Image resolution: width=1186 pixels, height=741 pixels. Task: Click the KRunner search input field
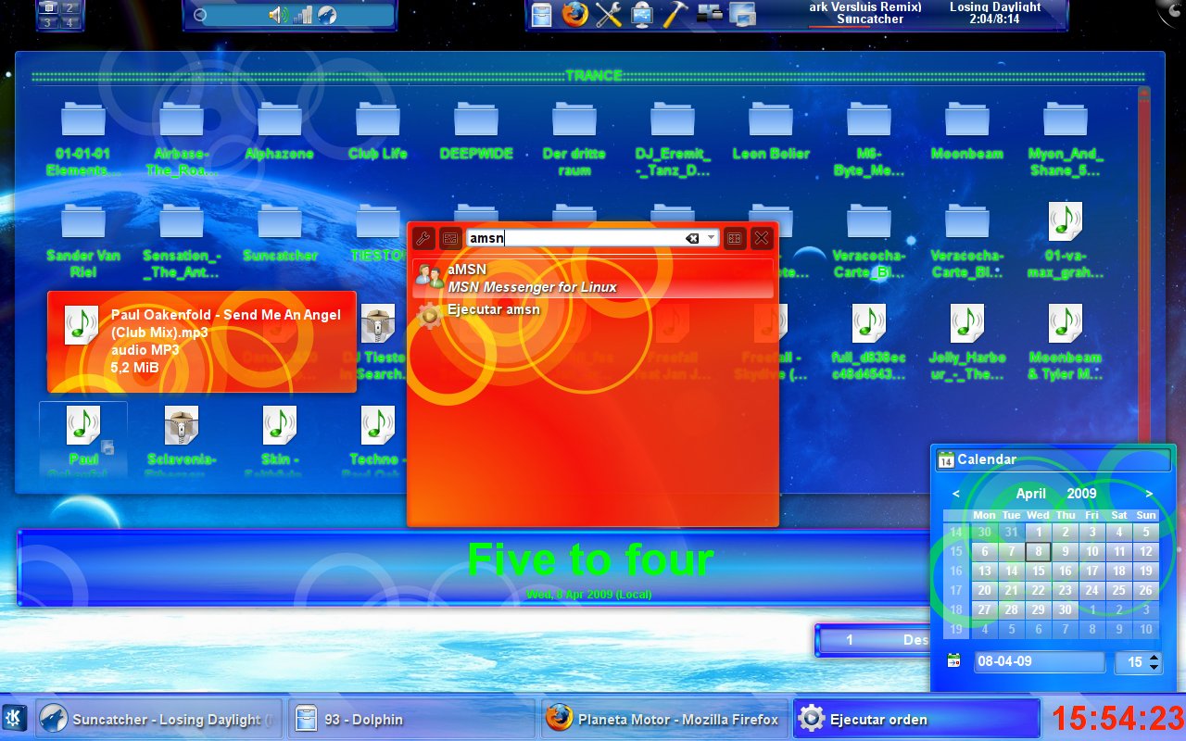(x=593, y=238)
